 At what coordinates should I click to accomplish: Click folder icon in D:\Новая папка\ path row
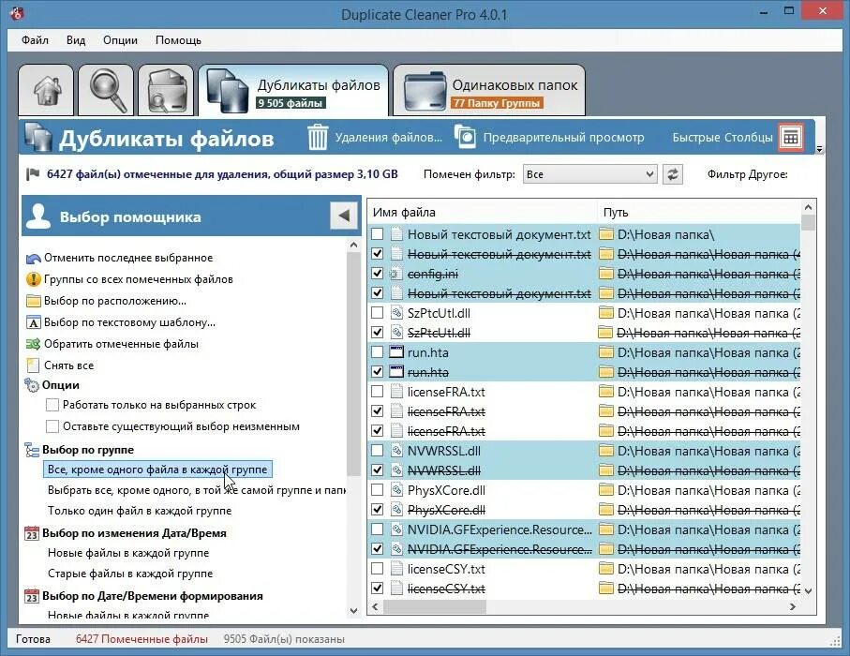(x=606, y=234)
